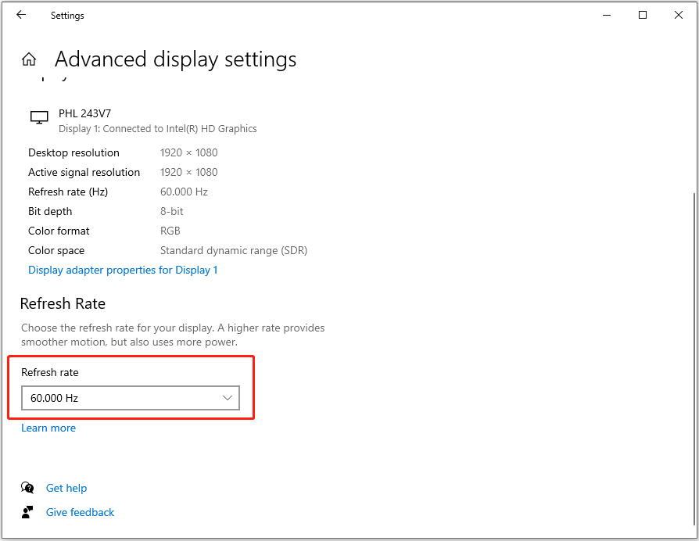The image size is (699, 541).
Task: Click the Give feedback link
Action: (x=80, y=512)
